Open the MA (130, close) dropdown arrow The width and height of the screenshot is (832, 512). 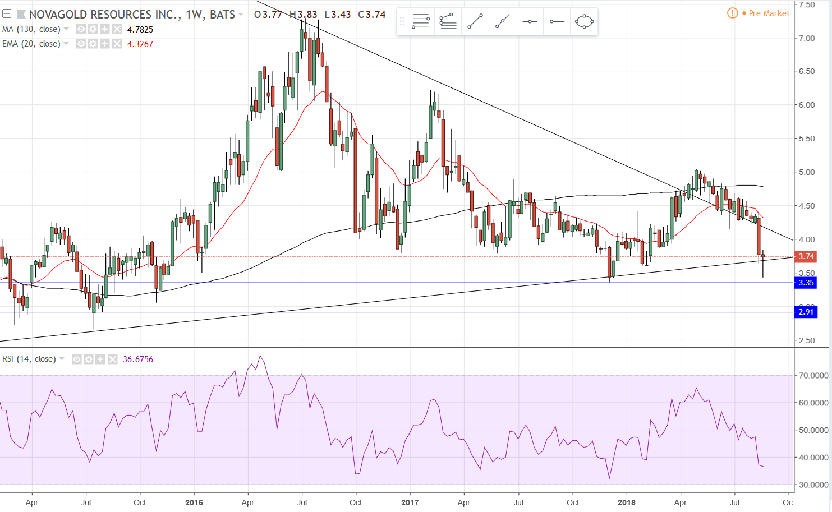coord(66,29)
